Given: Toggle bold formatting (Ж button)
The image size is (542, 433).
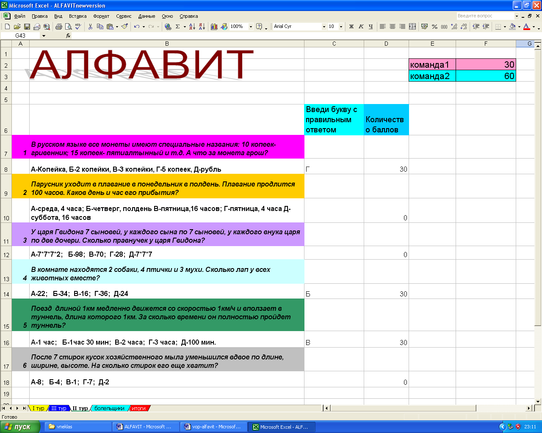Looking at the screenshot, I should tap(351, 27).
